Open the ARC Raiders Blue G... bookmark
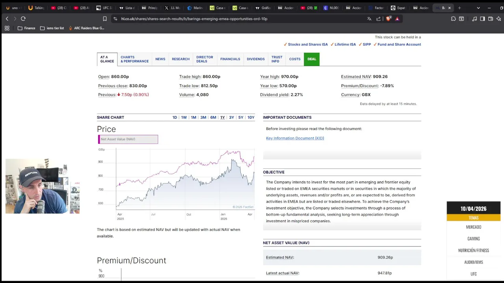The image size is (504, 283). (86, 28)
